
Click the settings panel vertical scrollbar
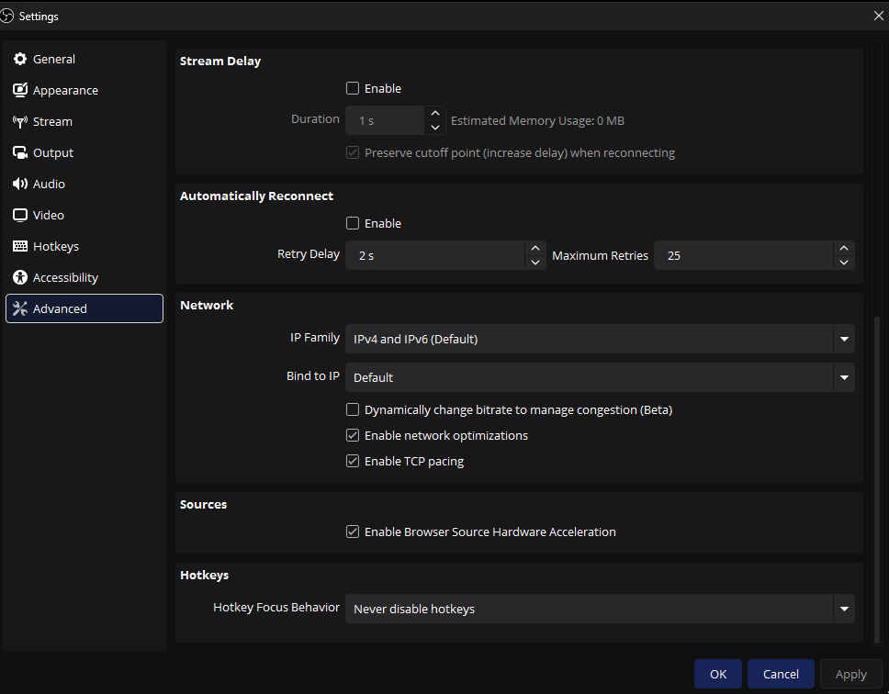pos(877,479)
